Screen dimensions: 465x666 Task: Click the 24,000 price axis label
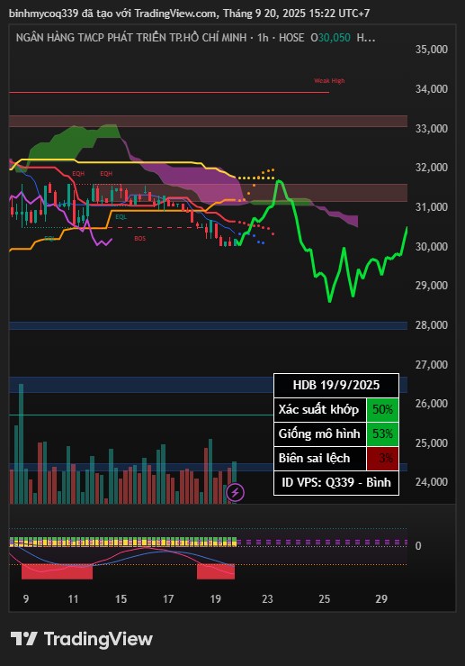click(431, 482)
